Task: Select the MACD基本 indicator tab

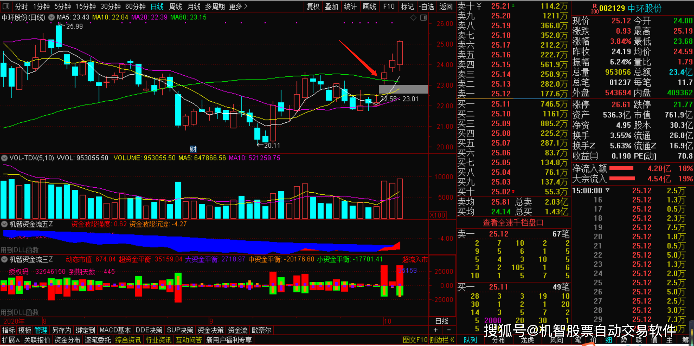Action: tap(115, 330)
